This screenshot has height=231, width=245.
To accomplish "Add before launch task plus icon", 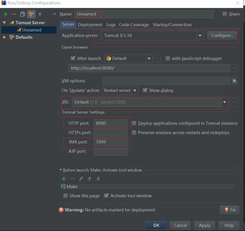I will click(64, 179).
